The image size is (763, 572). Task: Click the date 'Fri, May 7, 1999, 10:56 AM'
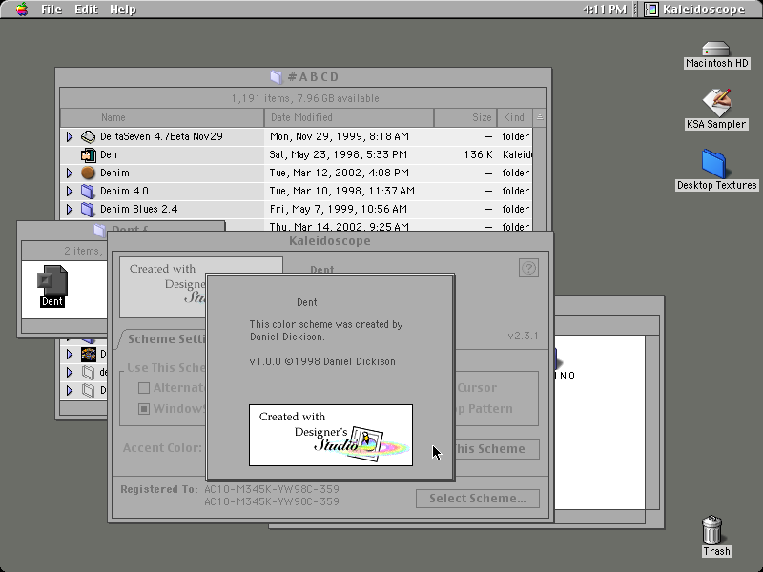click(x=339, y=209)
